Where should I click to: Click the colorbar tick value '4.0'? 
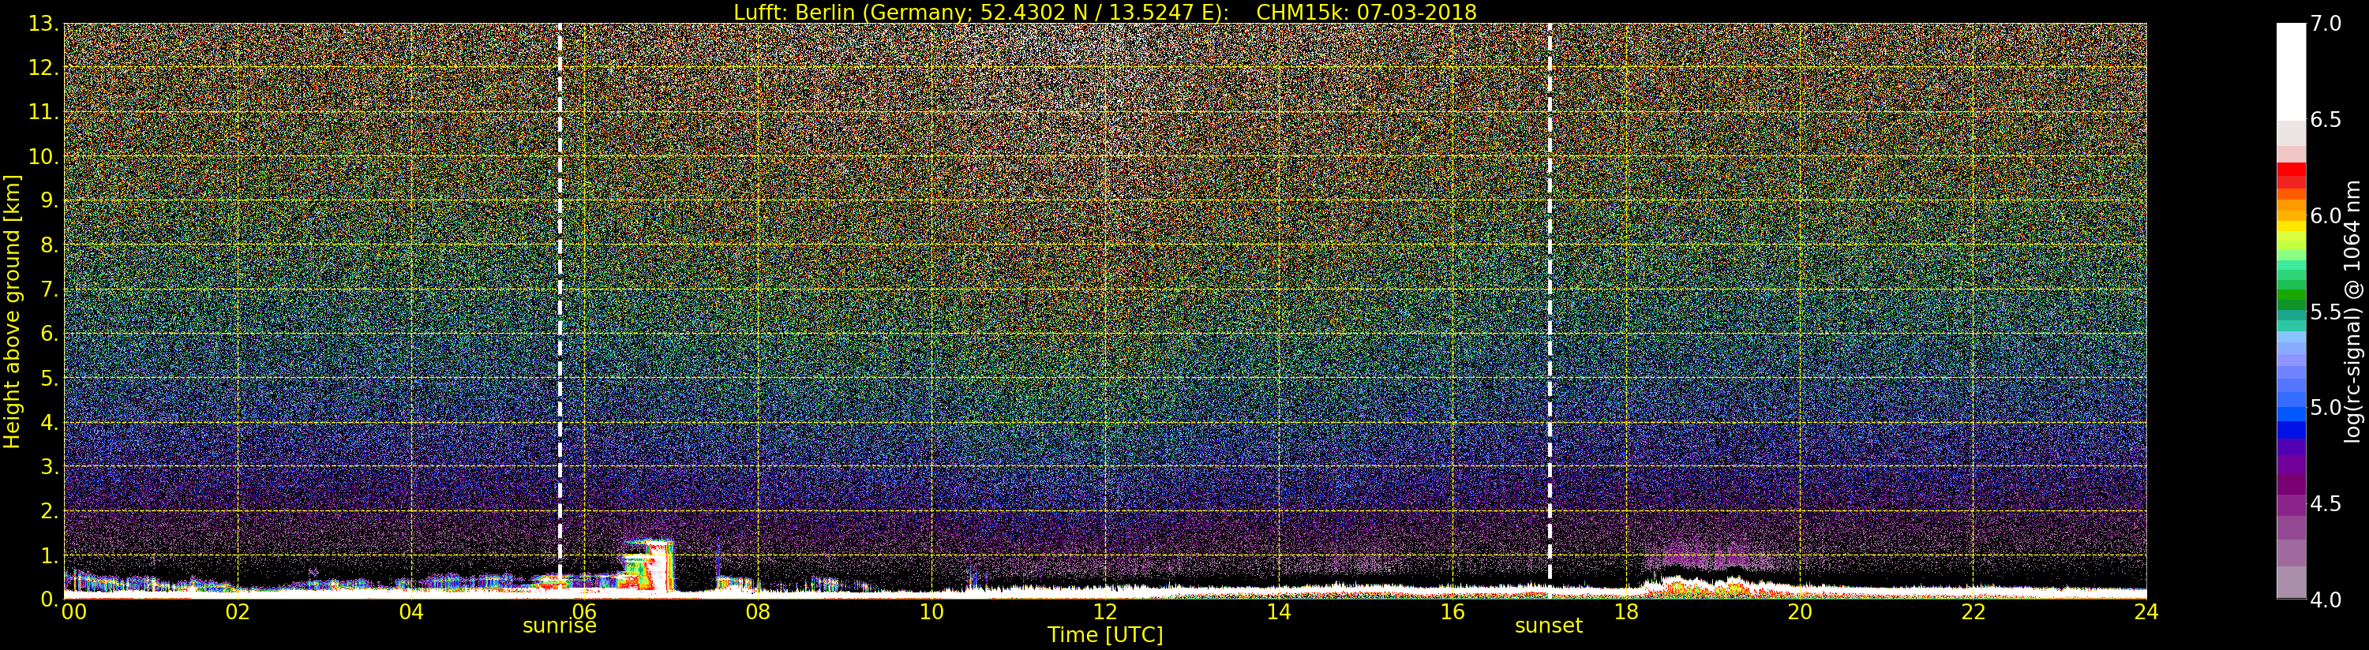point(2326,600)
